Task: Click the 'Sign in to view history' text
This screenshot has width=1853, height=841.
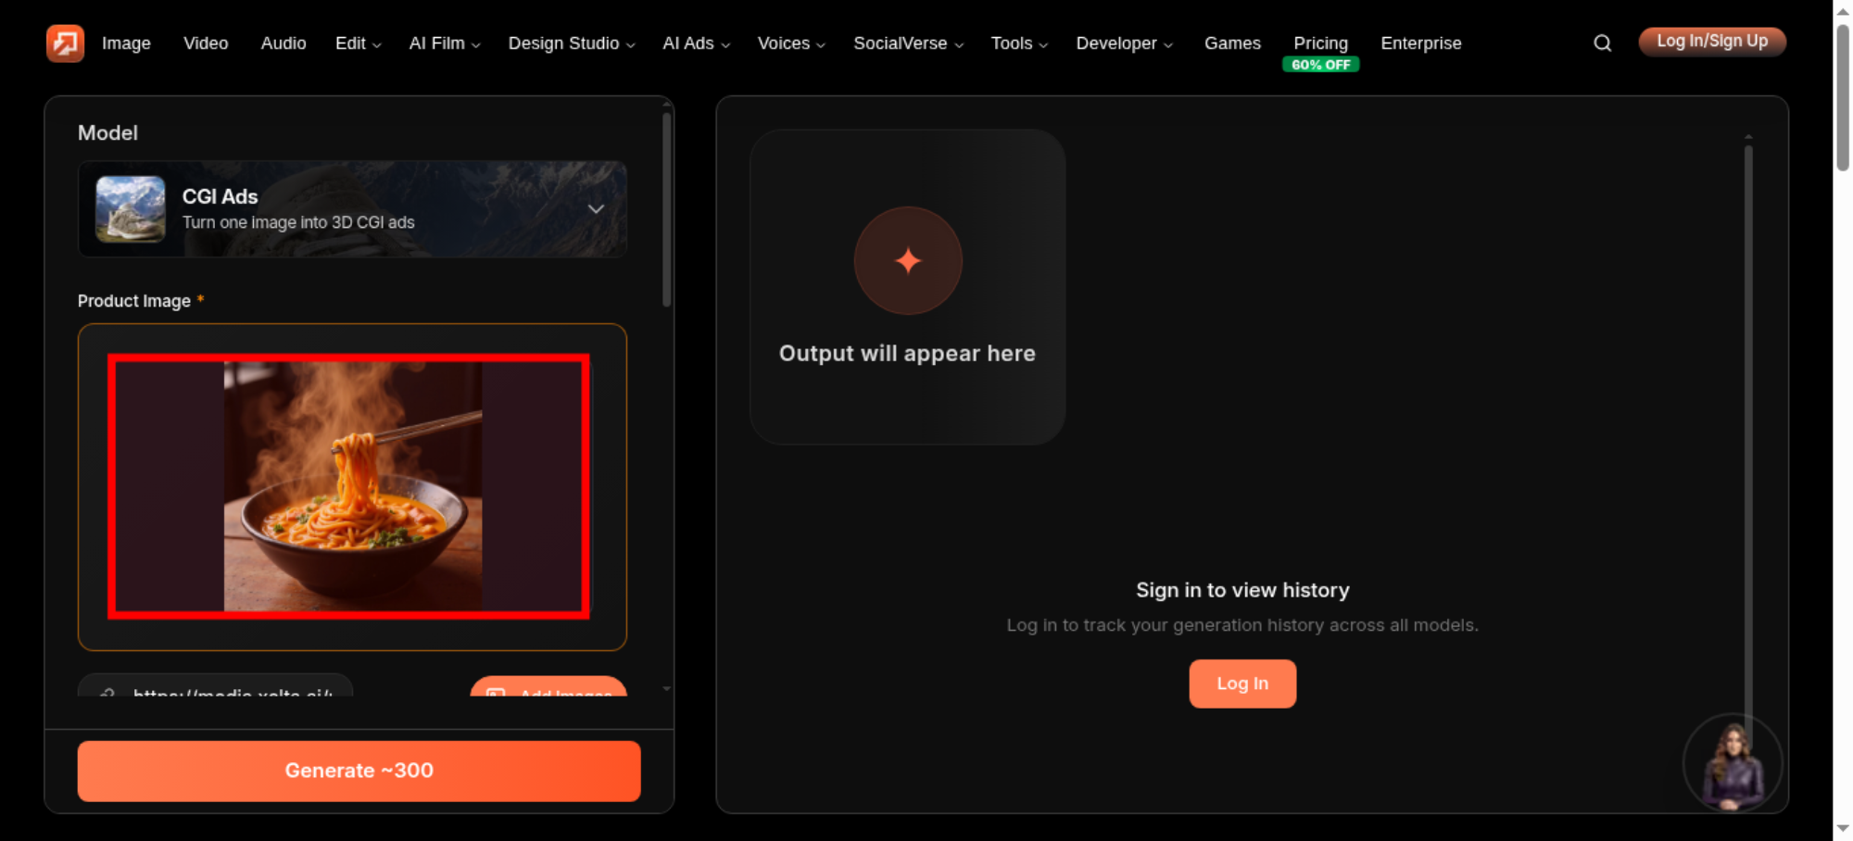Action: [1242, 590]
